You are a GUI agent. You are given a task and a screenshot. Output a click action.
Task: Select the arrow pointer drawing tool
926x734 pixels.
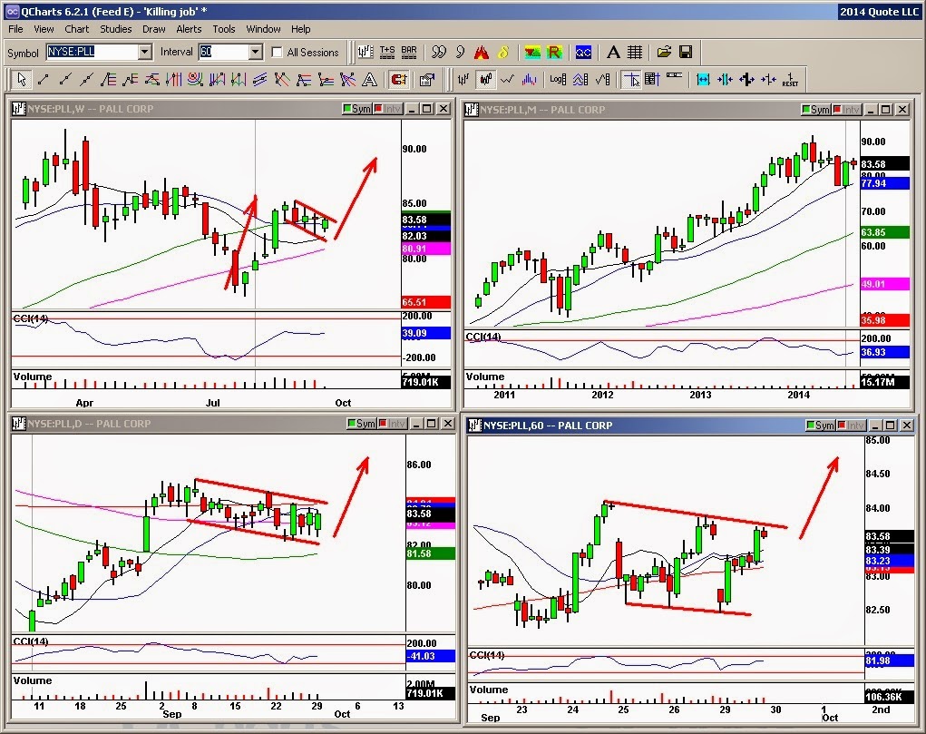point(22,79)
